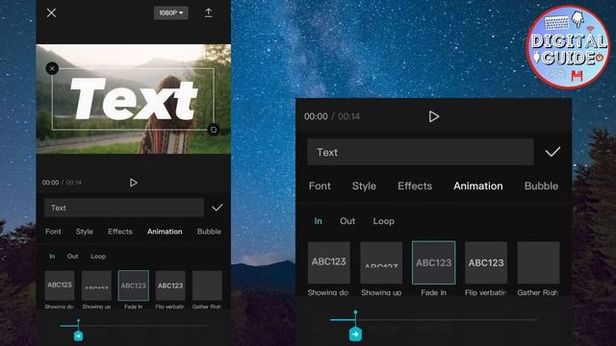Open the Effects tab in phone panel
The width and height of the screenshot is (616, 346).
tap(120, 232)
